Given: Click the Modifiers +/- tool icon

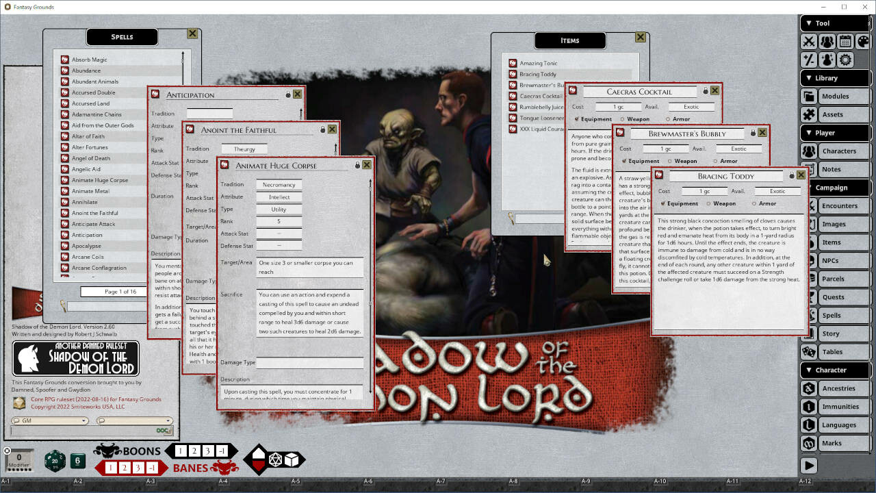Looking at the screenshot, I should pyautogui.click(x=809, y=60).
